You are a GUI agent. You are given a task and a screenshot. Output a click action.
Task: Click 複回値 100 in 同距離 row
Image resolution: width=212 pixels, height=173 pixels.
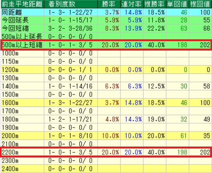tap(205, 12)
